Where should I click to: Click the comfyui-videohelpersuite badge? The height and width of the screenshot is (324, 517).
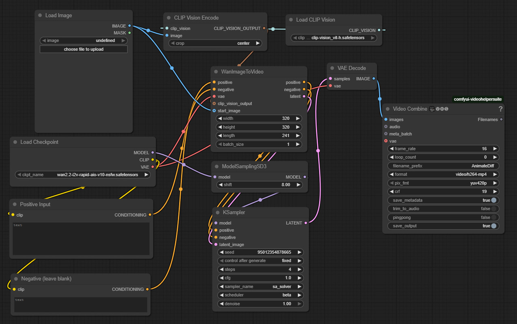[x=478, y=99]
